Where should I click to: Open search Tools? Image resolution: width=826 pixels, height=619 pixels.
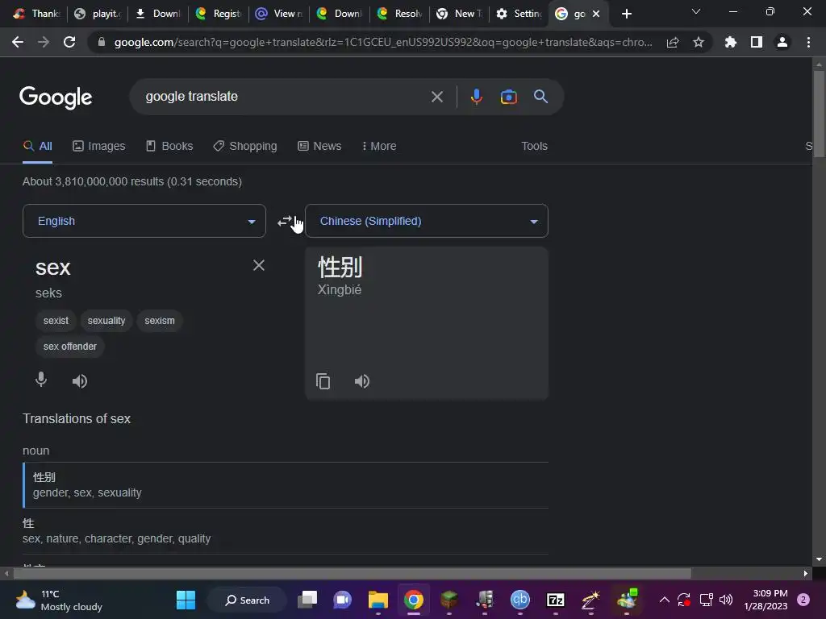pos(534,146)
